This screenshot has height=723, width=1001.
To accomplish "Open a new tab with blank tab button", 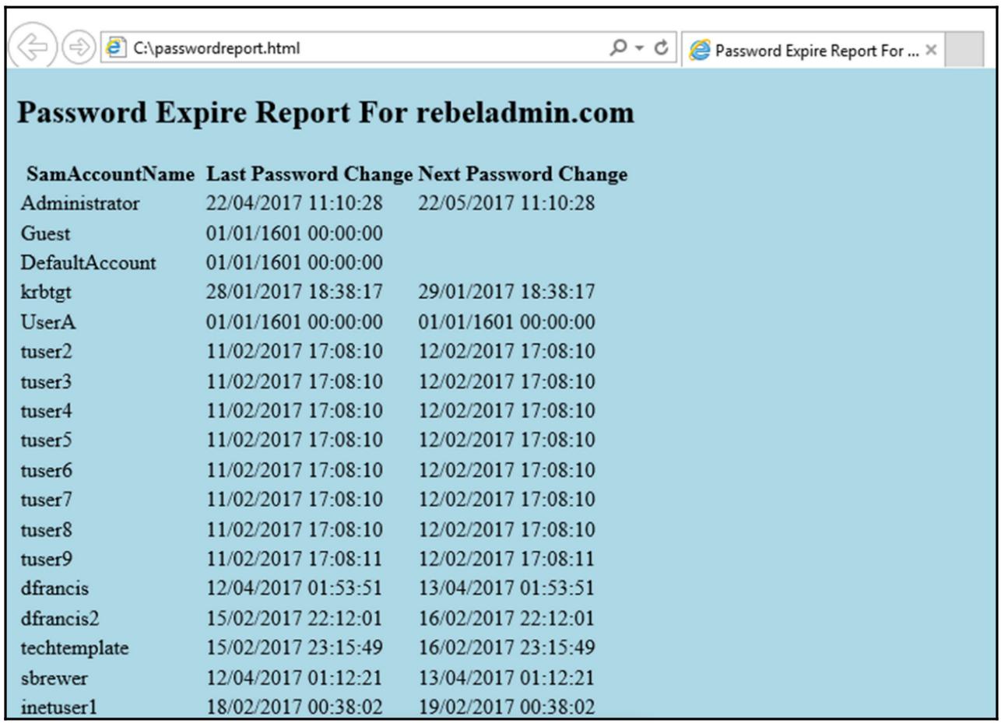I will pos(964,50).
